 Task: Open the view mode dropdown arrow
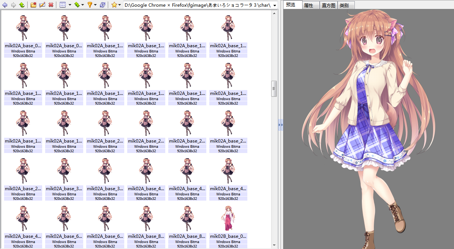pyautogui.click(x=69, y=5)
